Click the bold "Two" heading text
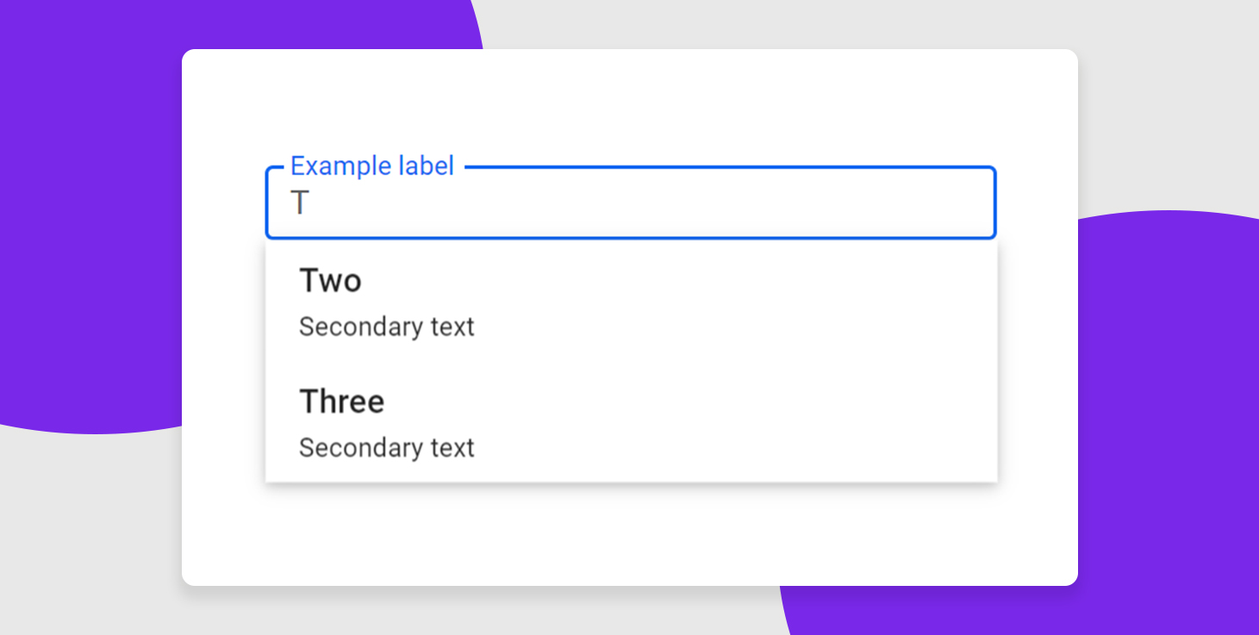Screen dimensions: 1259x635 click(330, 281)
